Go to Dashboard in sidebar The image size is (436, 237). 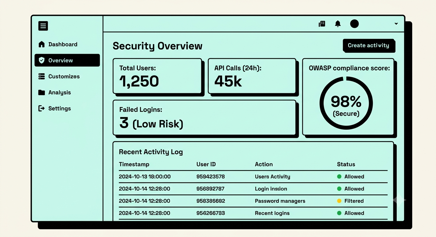tap(63, 44)
